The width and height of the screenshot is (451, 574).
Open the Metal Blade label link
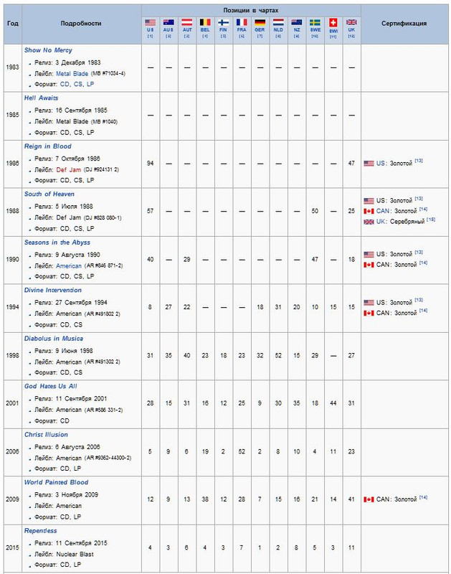click(72, 74)
